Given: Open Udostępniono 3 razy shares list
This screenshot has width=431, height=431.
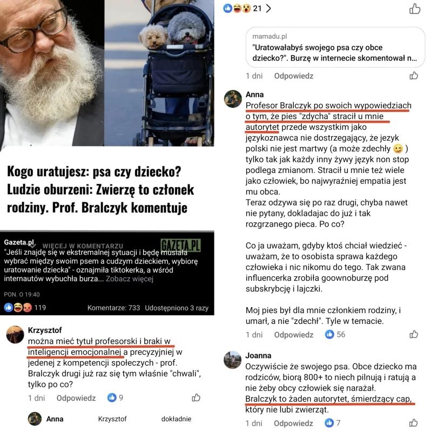Looking at the screenshot, I should point(177,308).
